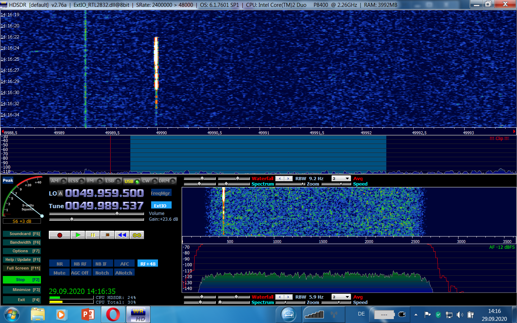This screenshot has width=517, height=323.
Task: Click Minimize [F3] button
Action: point(22,290)
